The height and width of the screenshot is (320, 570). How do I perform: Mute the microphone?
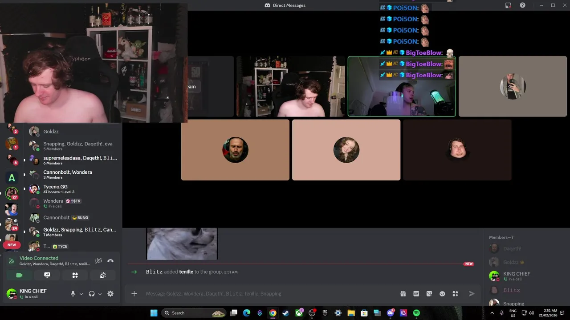(73, 294)
